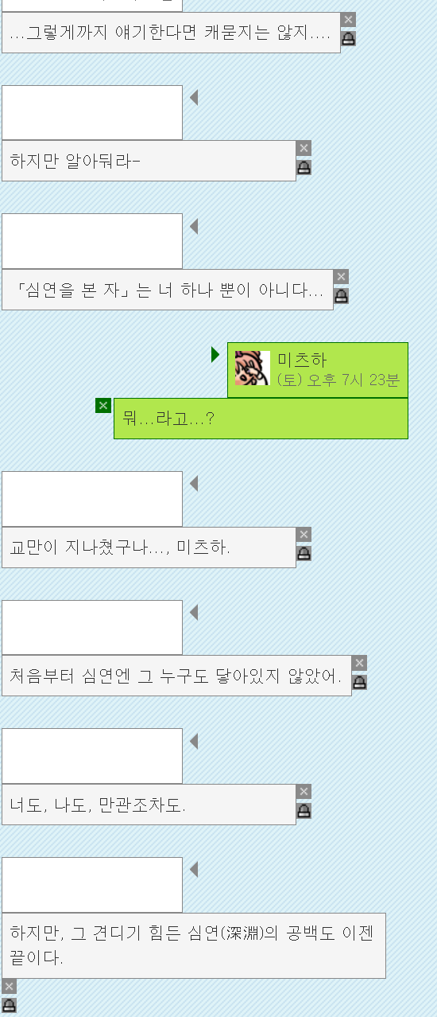The height and width of the screenshot is (1017, 437).
Task: Click the green arrow beside 미츠하's name card
Action: tap(215, 354)
